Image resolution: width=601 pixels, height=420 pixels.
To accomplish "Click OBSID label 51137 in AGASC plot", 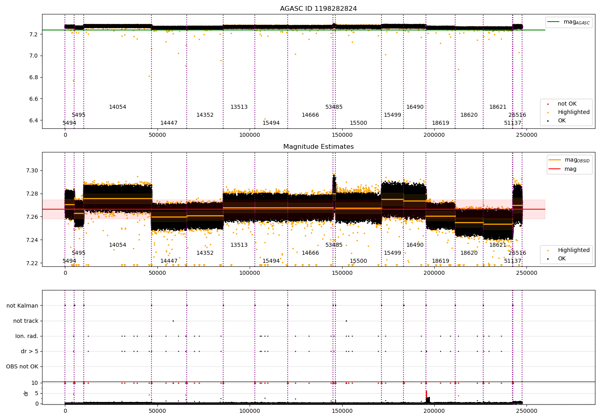I will 512,123.
